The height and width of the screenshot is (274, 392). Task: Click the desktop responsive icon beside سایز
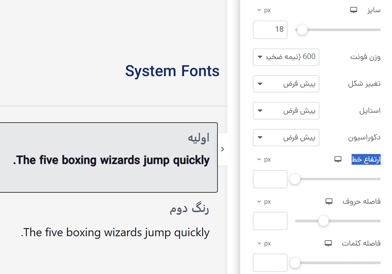[353, 10]
